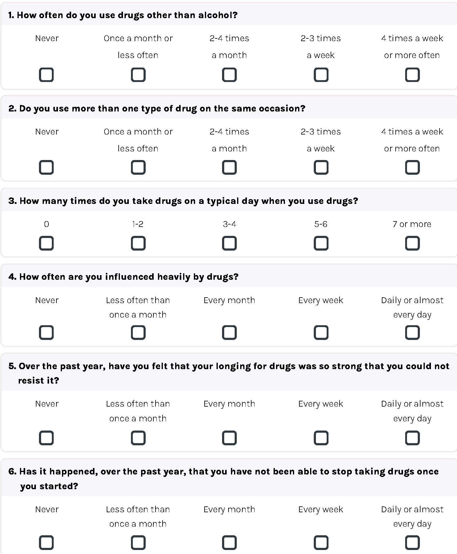The width and height of the screenshot is (457, 554).
Task: Select 'Every month' for question 4 influenced heavily
Action: (229, 333)
